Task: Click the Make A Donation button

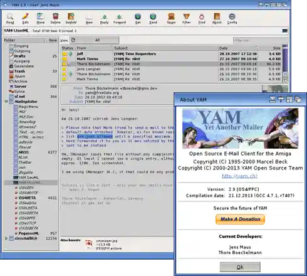Action: (240, 219)
